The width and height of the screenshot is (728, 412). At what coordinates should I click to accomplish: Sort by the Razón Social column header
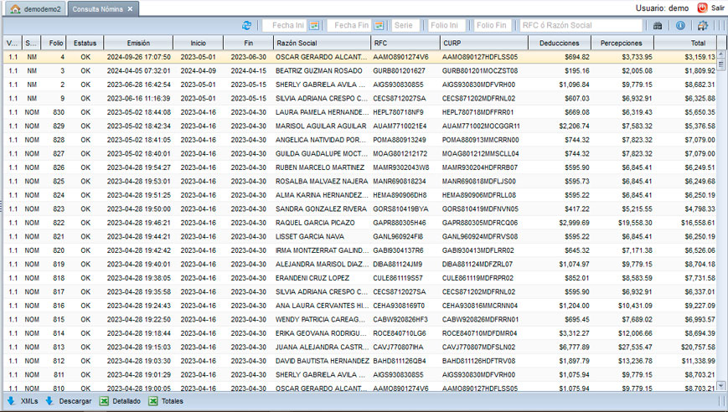click(322, 43)
